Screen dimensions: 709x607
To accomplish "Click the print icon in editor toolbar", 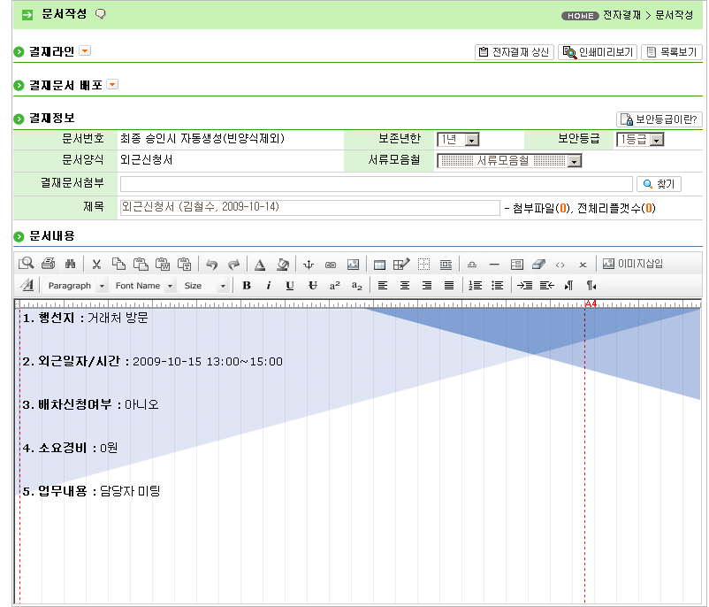I will 49,264.
